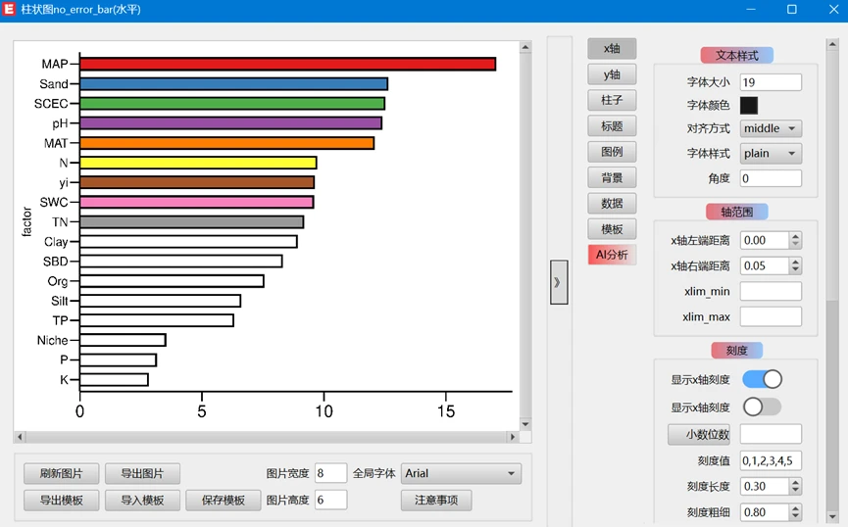Image resolution: width=848 pixels, height=527 pixels.
Task: Click the chart scroll-left arrow
Action: pyautogui.click(x=19, y=437)
